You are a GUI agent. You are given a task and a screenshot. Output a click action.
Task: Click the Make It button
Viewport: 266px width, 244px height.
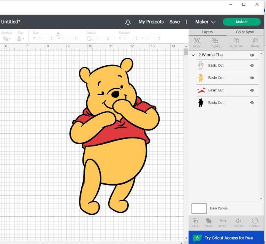pos(242,22)
